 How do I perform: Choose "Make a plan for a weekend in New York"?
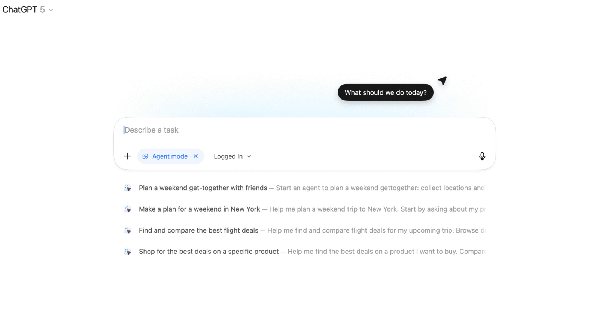[199, 209]
